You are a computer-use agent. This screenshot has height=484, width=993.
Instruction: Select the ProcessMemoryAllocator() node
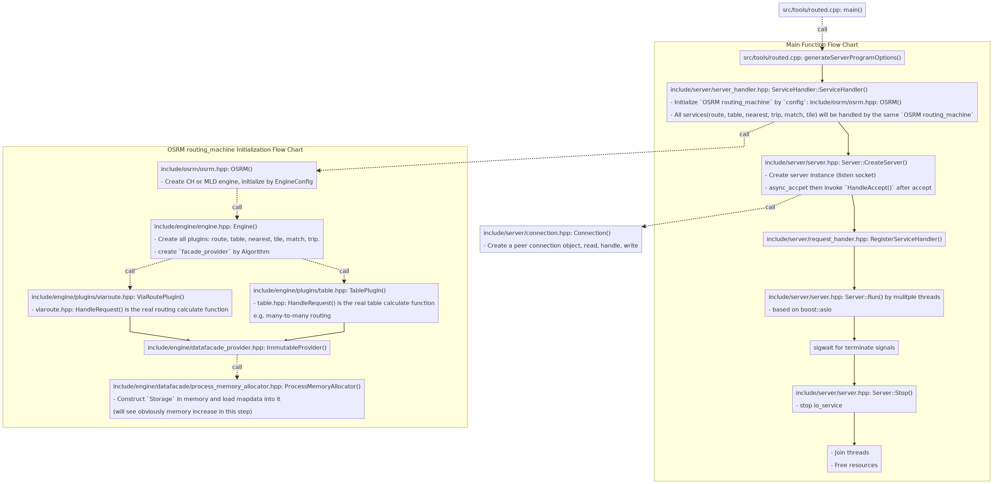pos(237,399)
